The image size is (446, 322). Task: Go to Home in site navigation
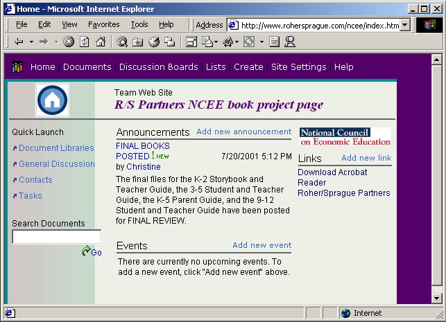pyautogui.click(x=43, y=67)
